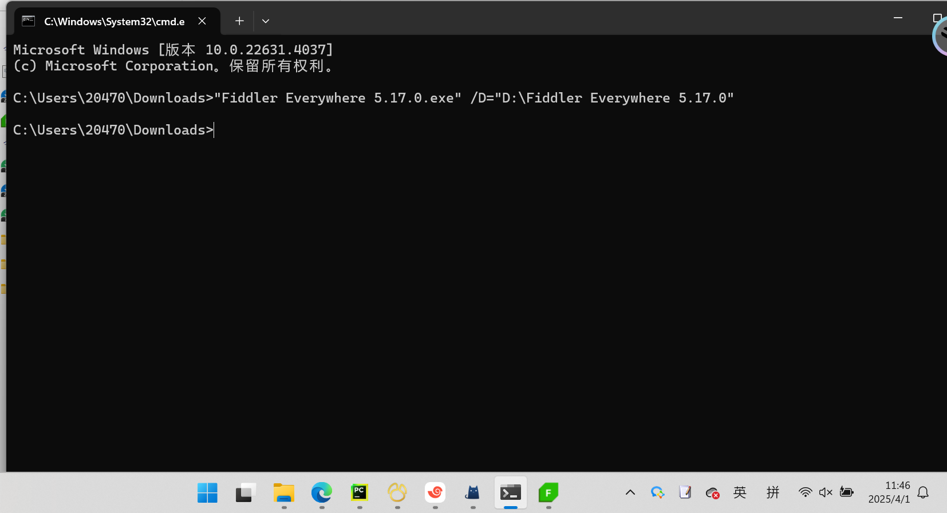Image resolution: width=947 pixels, height=513 pixels.
Task: Open the yellow knot app in taskbar
Action: (x=397, y=492)
